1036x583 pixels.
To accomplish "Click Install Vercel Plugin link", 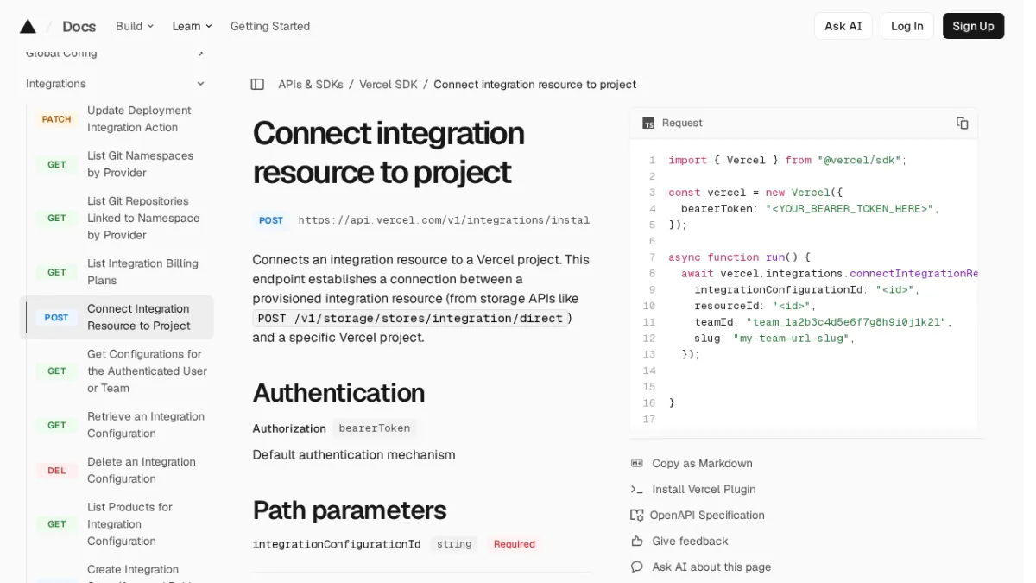I will pyautogui.click(x=704, y=490).
